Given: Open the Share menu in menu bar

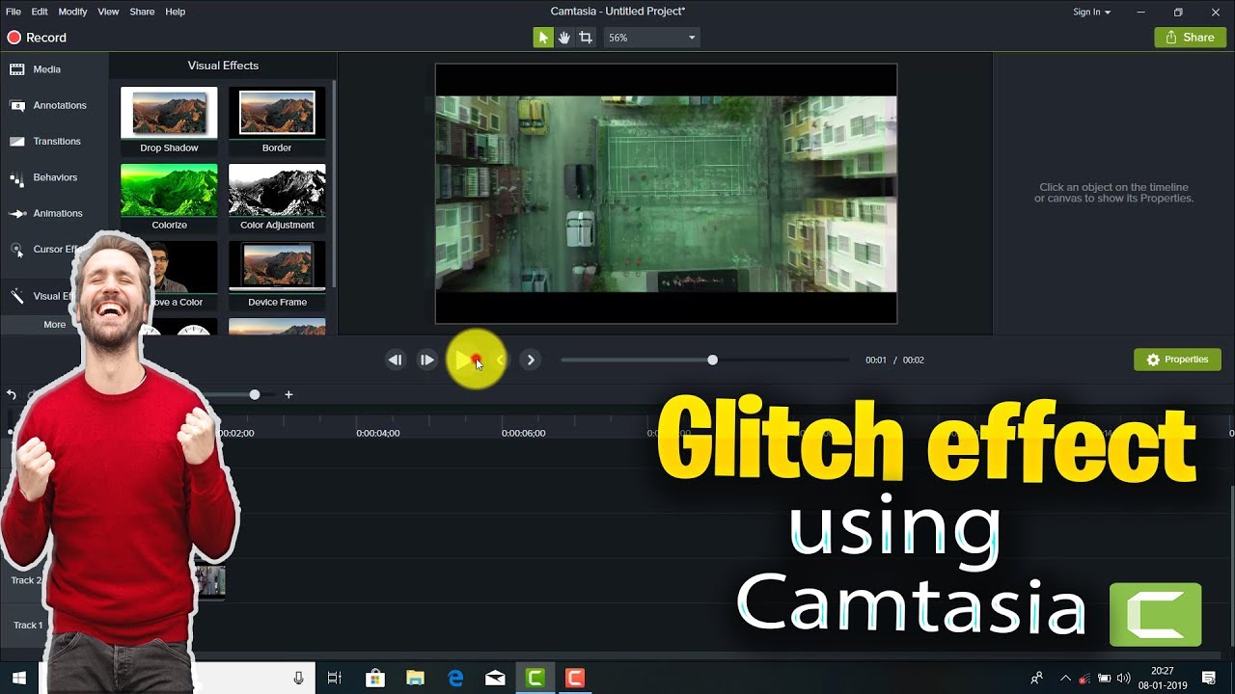Looking at the screenshot, I should coord(142,12).
